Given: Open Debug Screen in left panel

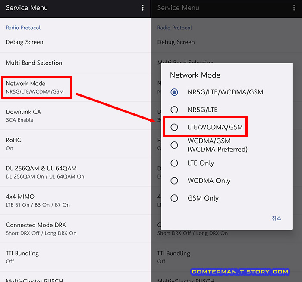Looking at the screenshot, I should coord(75,42).
